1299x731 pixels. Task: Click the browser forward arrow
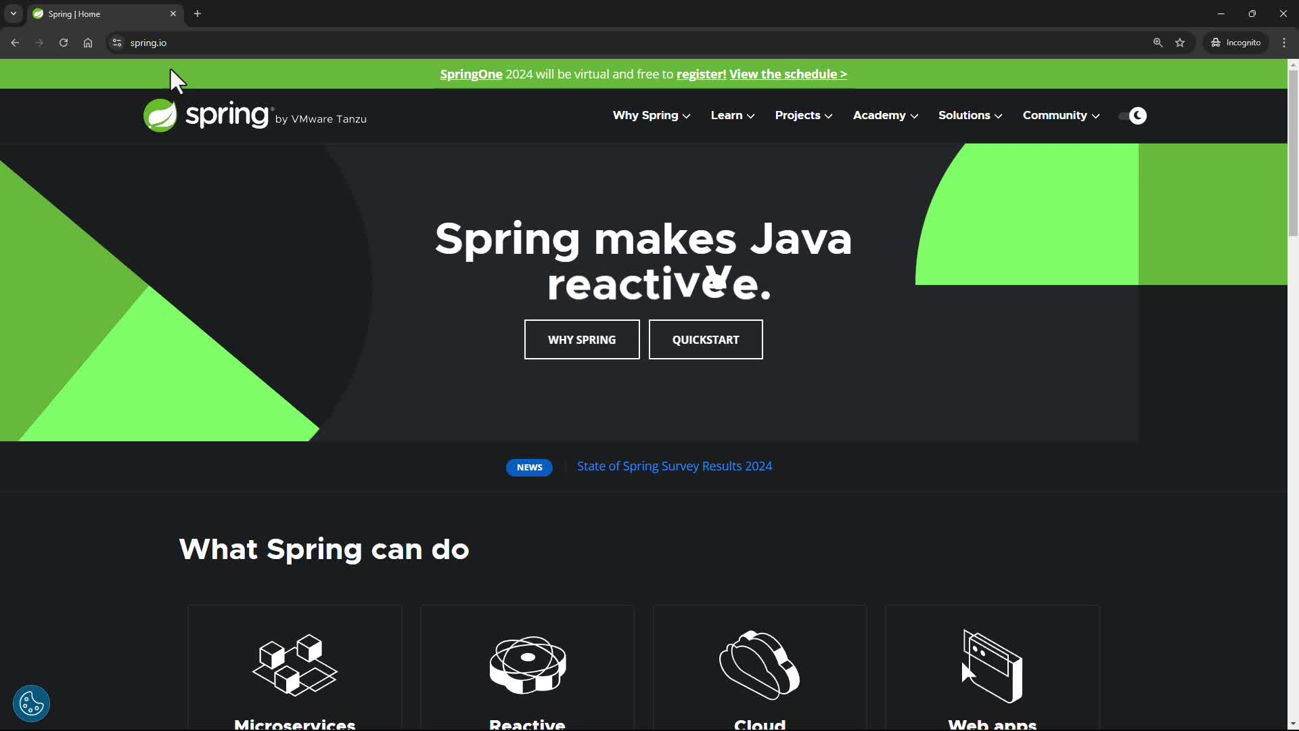click(39, 43)
